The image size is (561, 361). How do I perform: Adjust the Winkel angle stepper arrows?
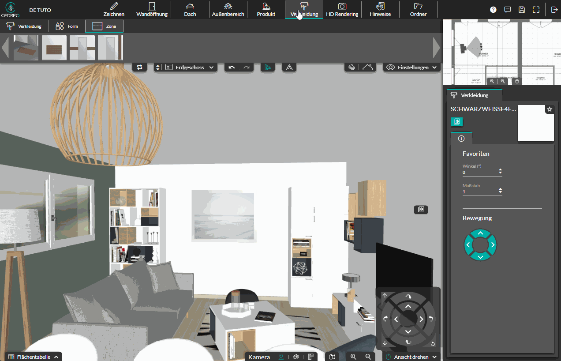click(500, 172)
